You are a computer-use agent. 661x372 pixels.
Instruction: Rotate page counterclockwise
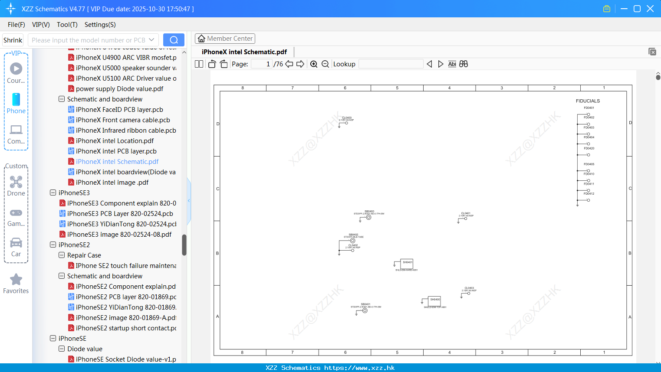tap(212, 64)
